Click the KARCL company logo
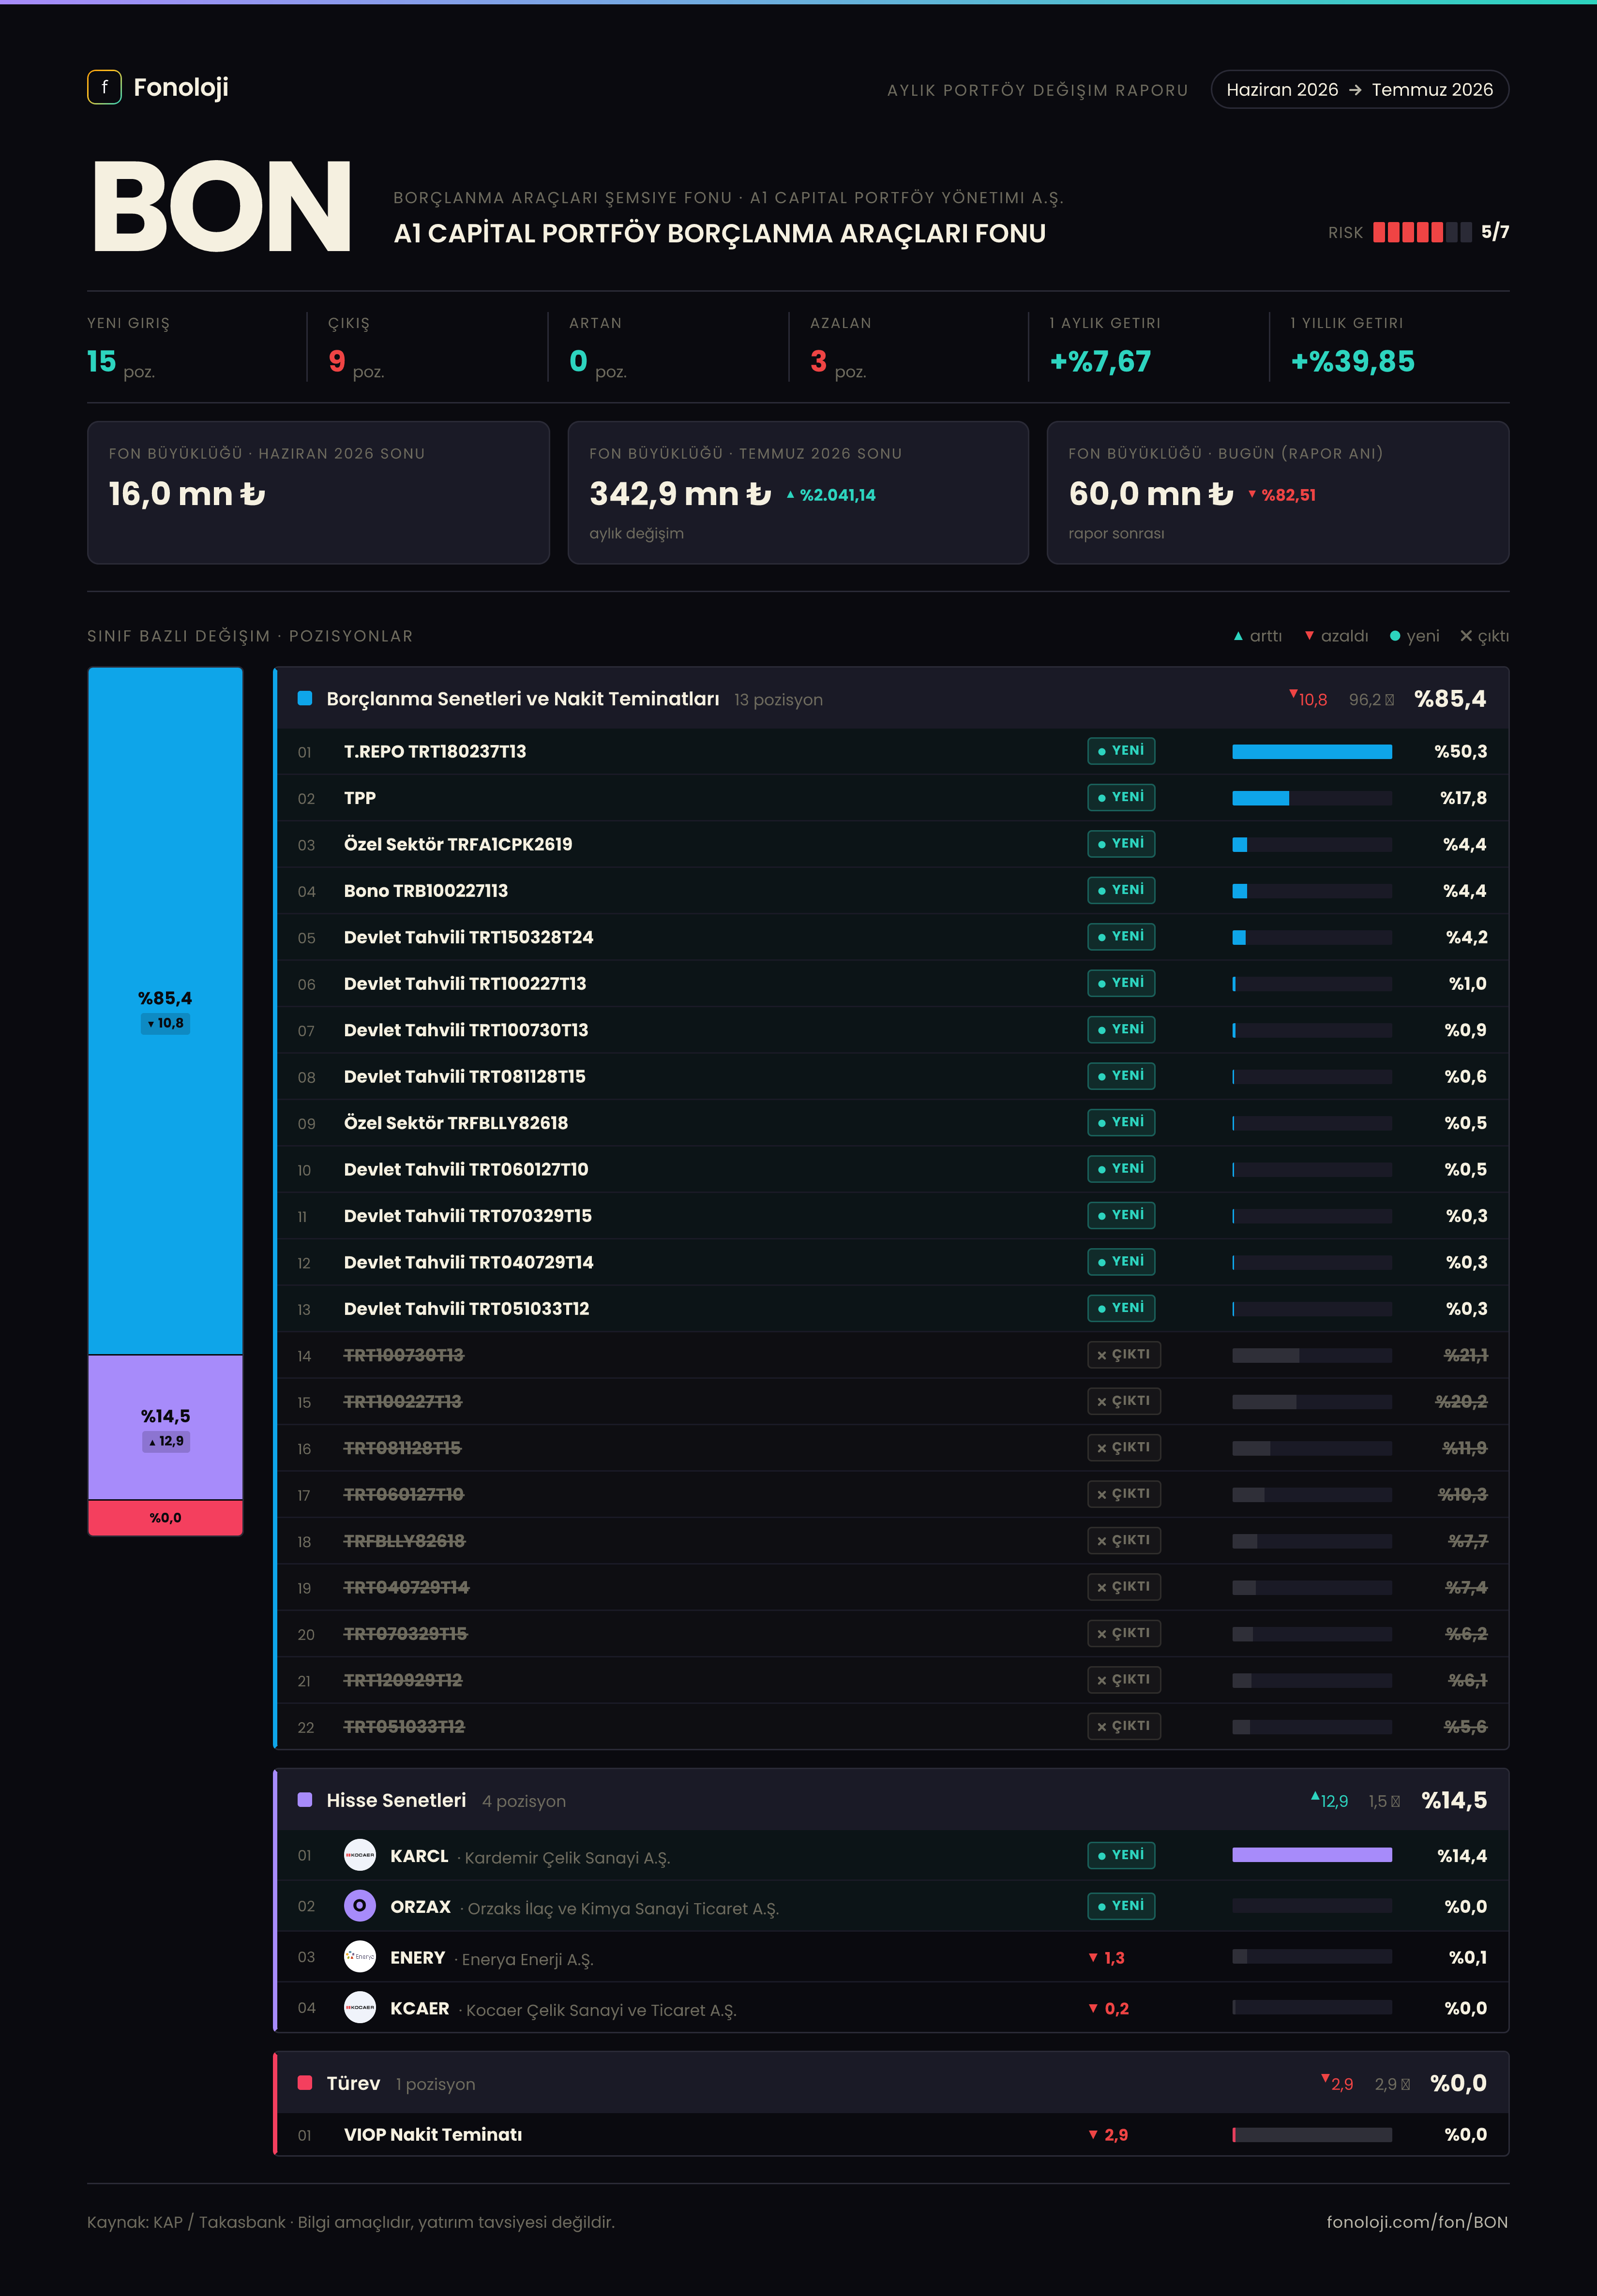 click(359, 1855)
